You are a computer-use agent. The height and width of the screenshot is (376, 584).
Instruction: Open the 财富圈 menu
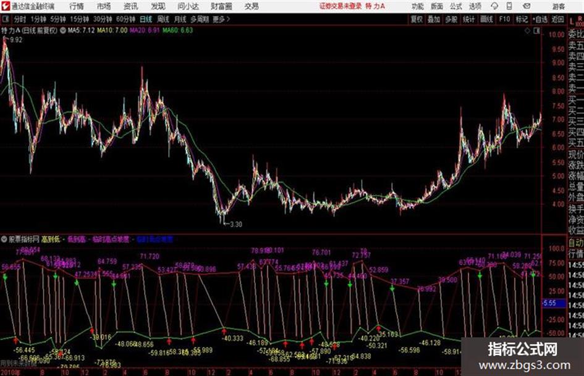221,6
